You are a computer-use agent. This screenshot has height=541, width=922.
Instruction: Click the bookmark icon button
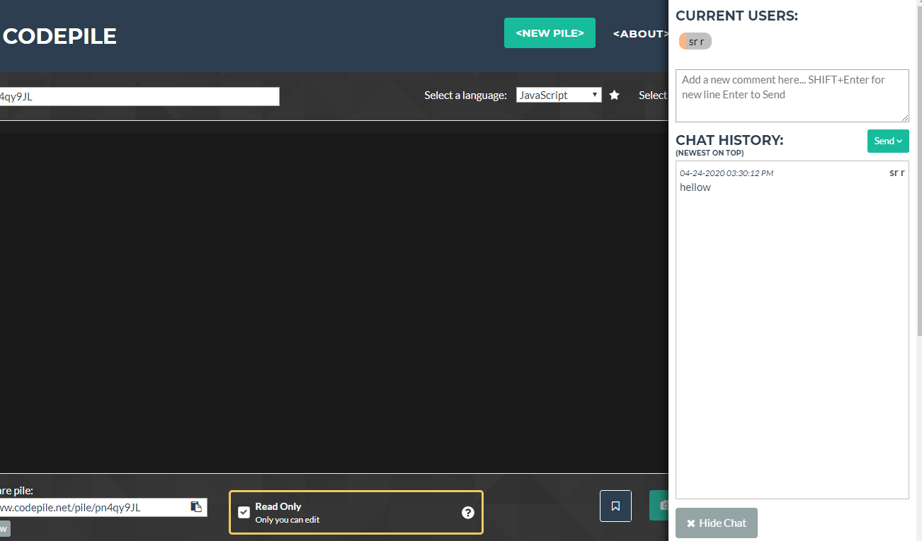615,506
